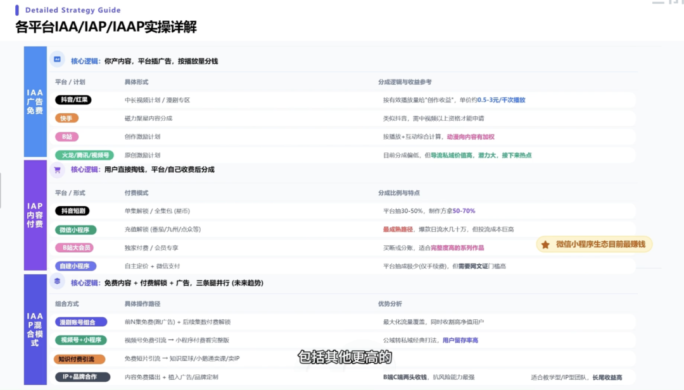Screen dimensions: 684x390
Task: Click the 具体形式 column header
Action: [x=136, y=82]
